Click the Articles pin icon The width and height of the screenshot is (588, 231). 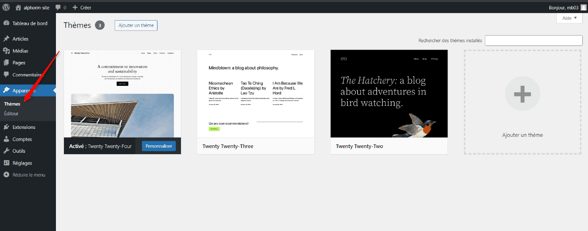coord(6,39)
